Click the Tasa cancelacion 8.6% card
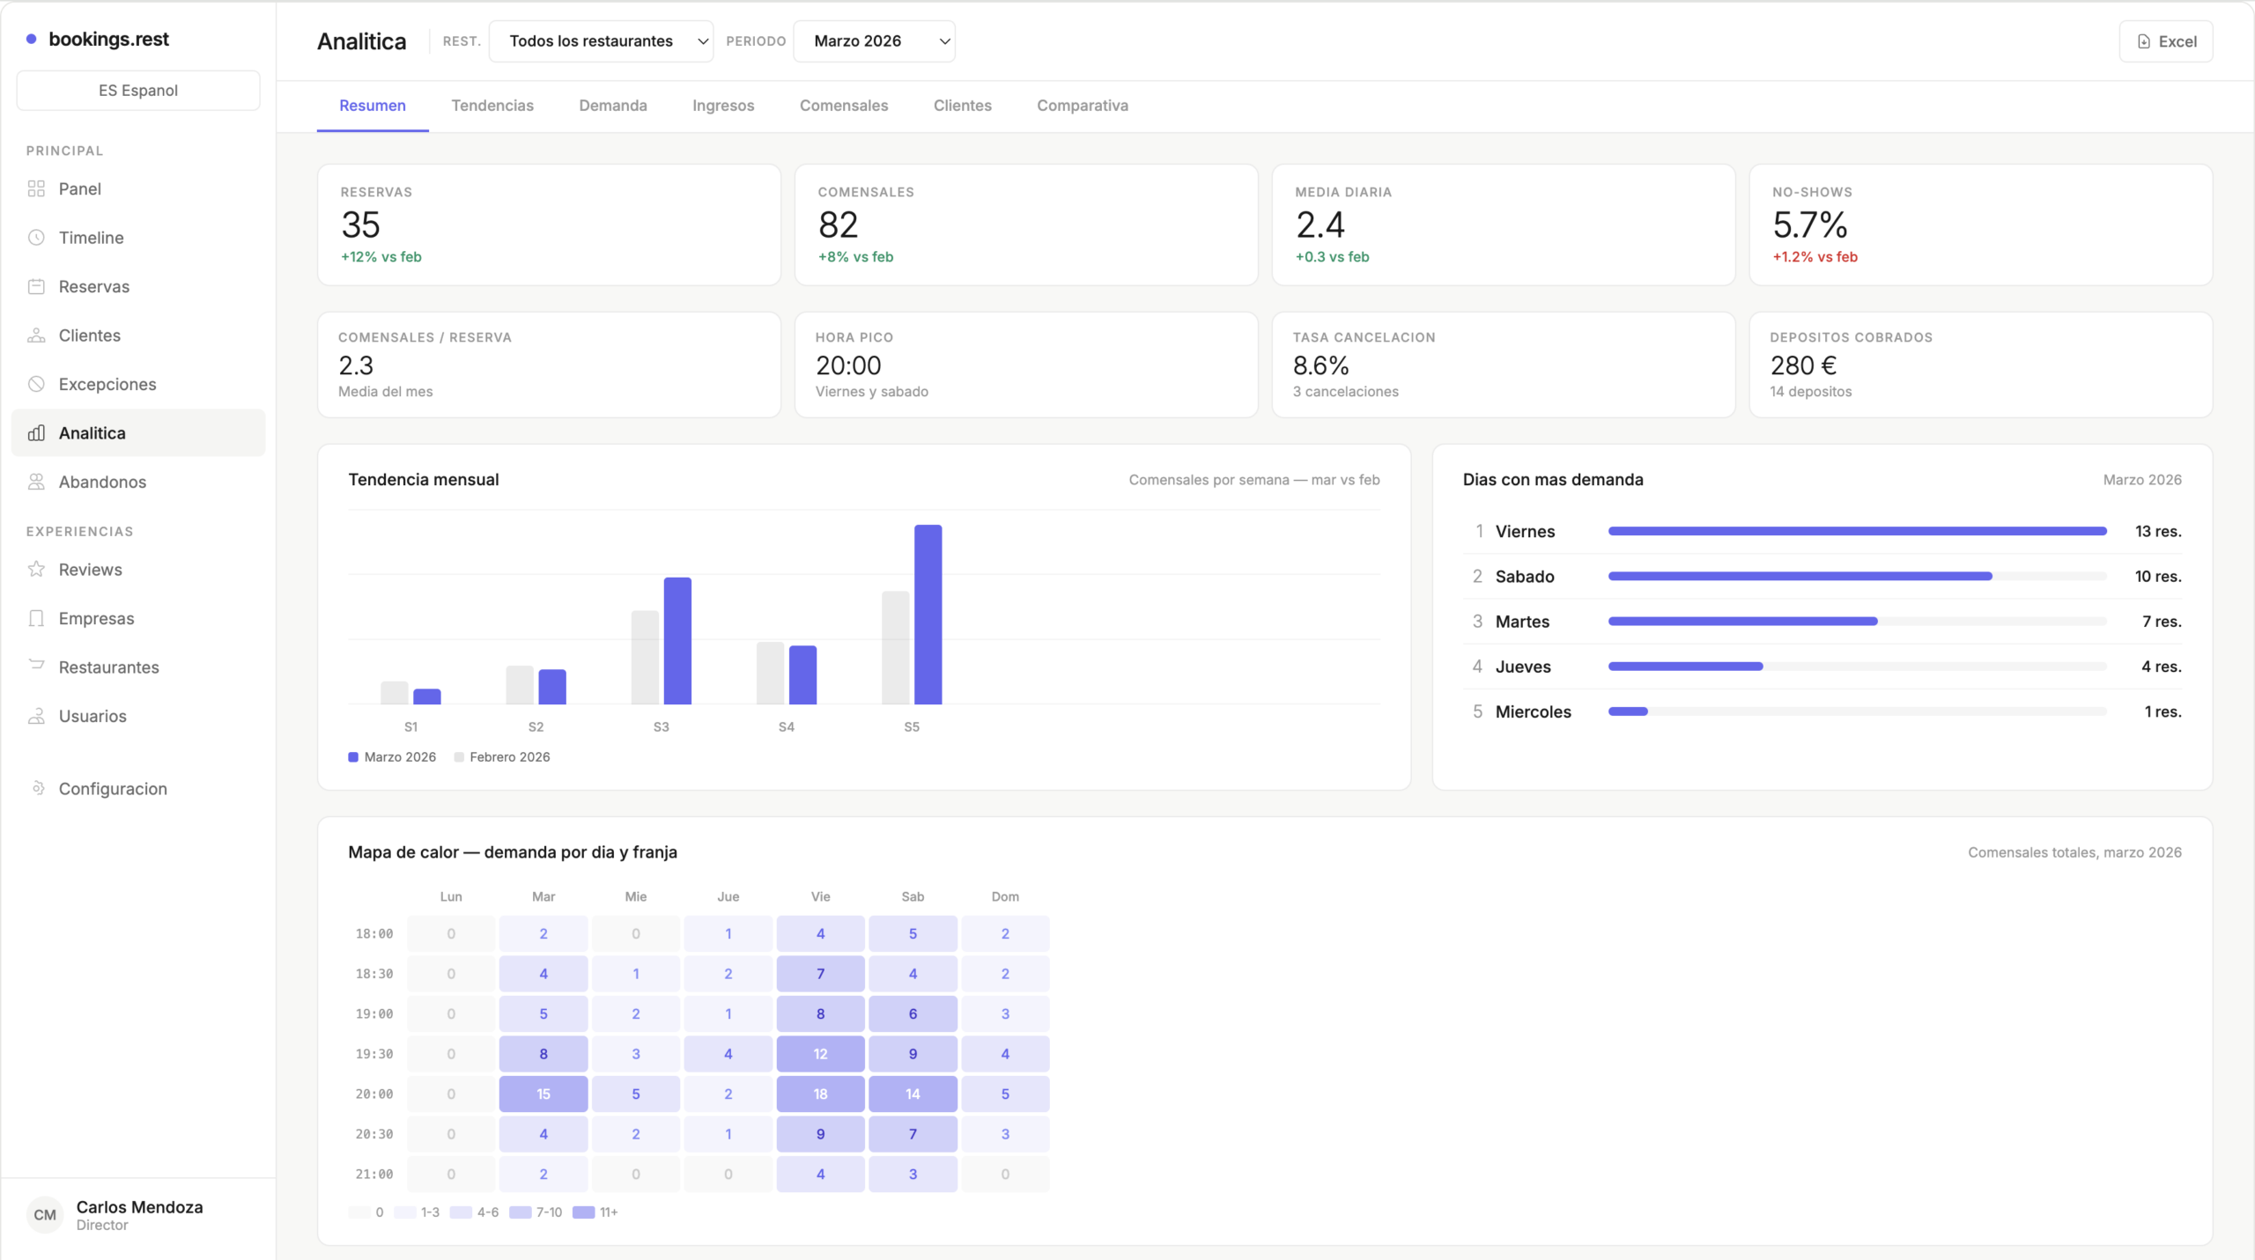This screenshot has width=2255, height=1260. click(x=1504, y=365)
